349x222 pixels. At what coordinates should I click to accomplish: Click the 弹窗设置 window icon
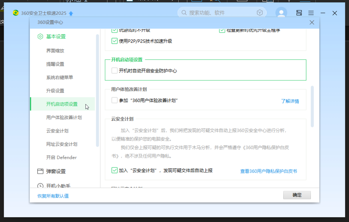pos(40,171)
